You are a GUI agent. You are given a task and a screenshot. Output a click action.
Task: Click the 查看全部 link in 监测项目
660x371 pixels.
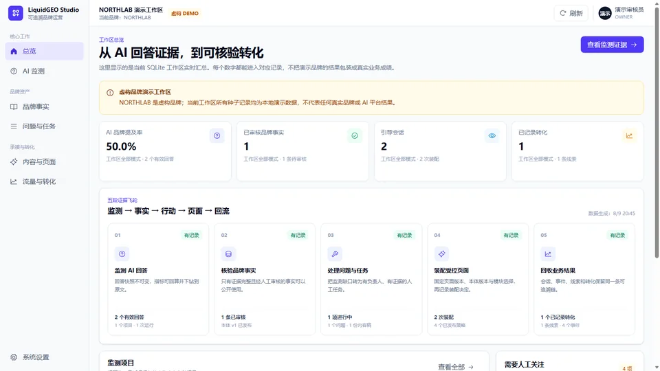[456, 367]
